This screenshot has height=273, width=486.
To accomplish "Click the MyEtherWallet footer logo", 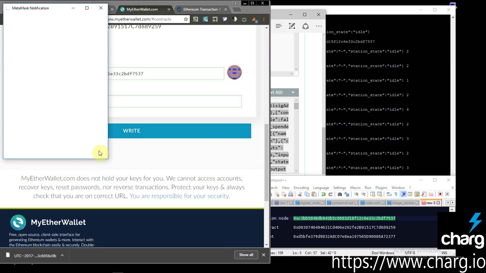I will pos(48,223).
